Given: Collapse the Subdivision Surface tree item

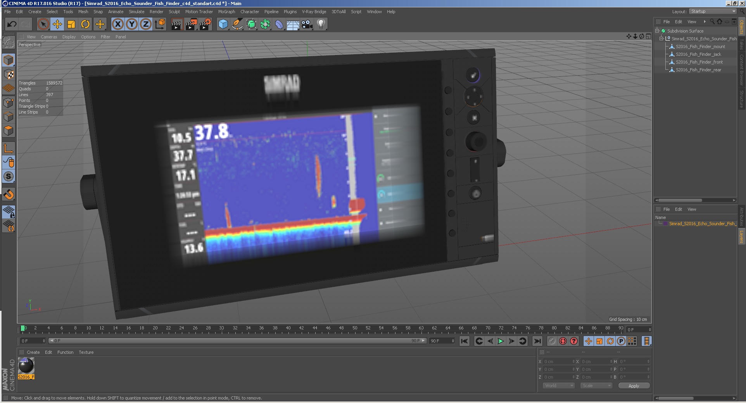Looking at the screenshot, I should pyautogui.click(x=657, y=31).
